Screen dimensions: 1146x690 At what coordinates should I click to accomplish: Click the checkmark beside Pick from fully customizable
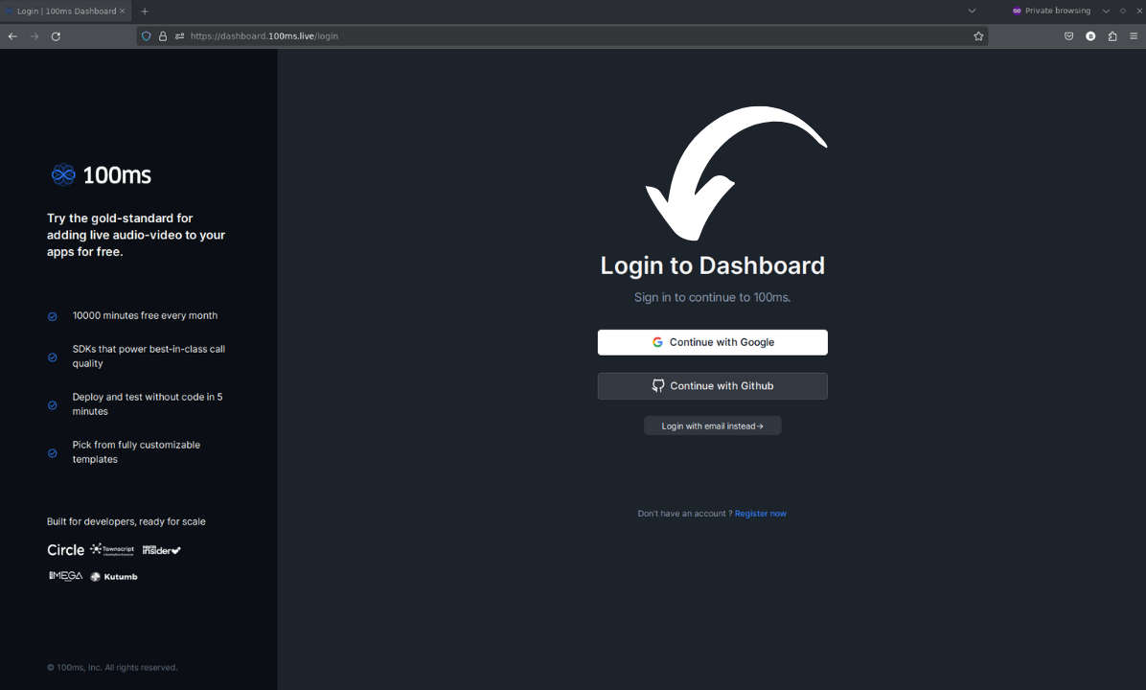tap(53, 453)
